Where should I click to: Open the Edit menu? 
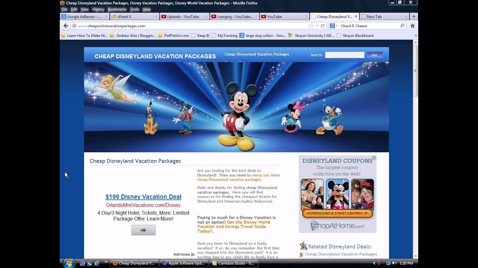(x=74, y=9)
